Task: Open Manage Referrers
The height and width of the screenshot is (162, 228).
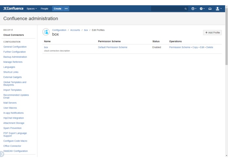Action: [13, 62]
